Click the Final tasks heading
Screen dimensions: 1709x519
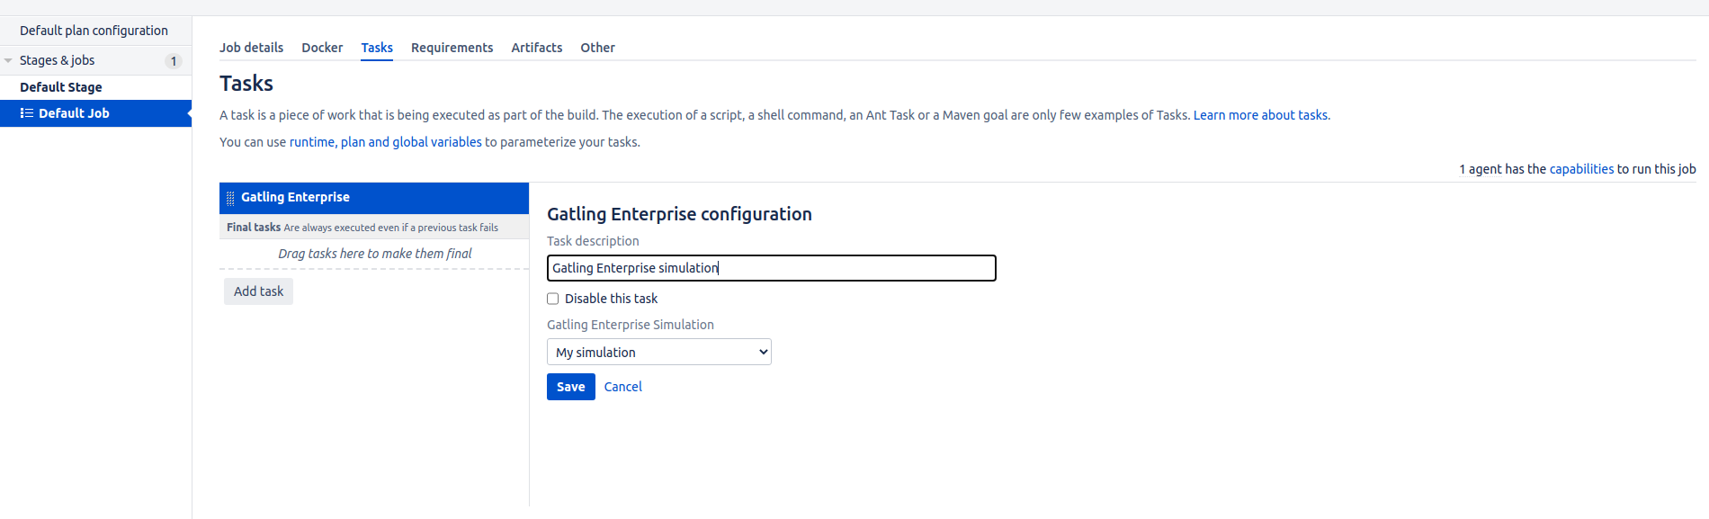[x=254, y=228]
